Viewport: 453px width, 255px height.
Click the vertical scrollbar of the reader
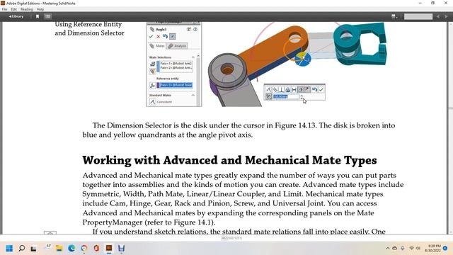pyautogui.click(x=450, y=127)
